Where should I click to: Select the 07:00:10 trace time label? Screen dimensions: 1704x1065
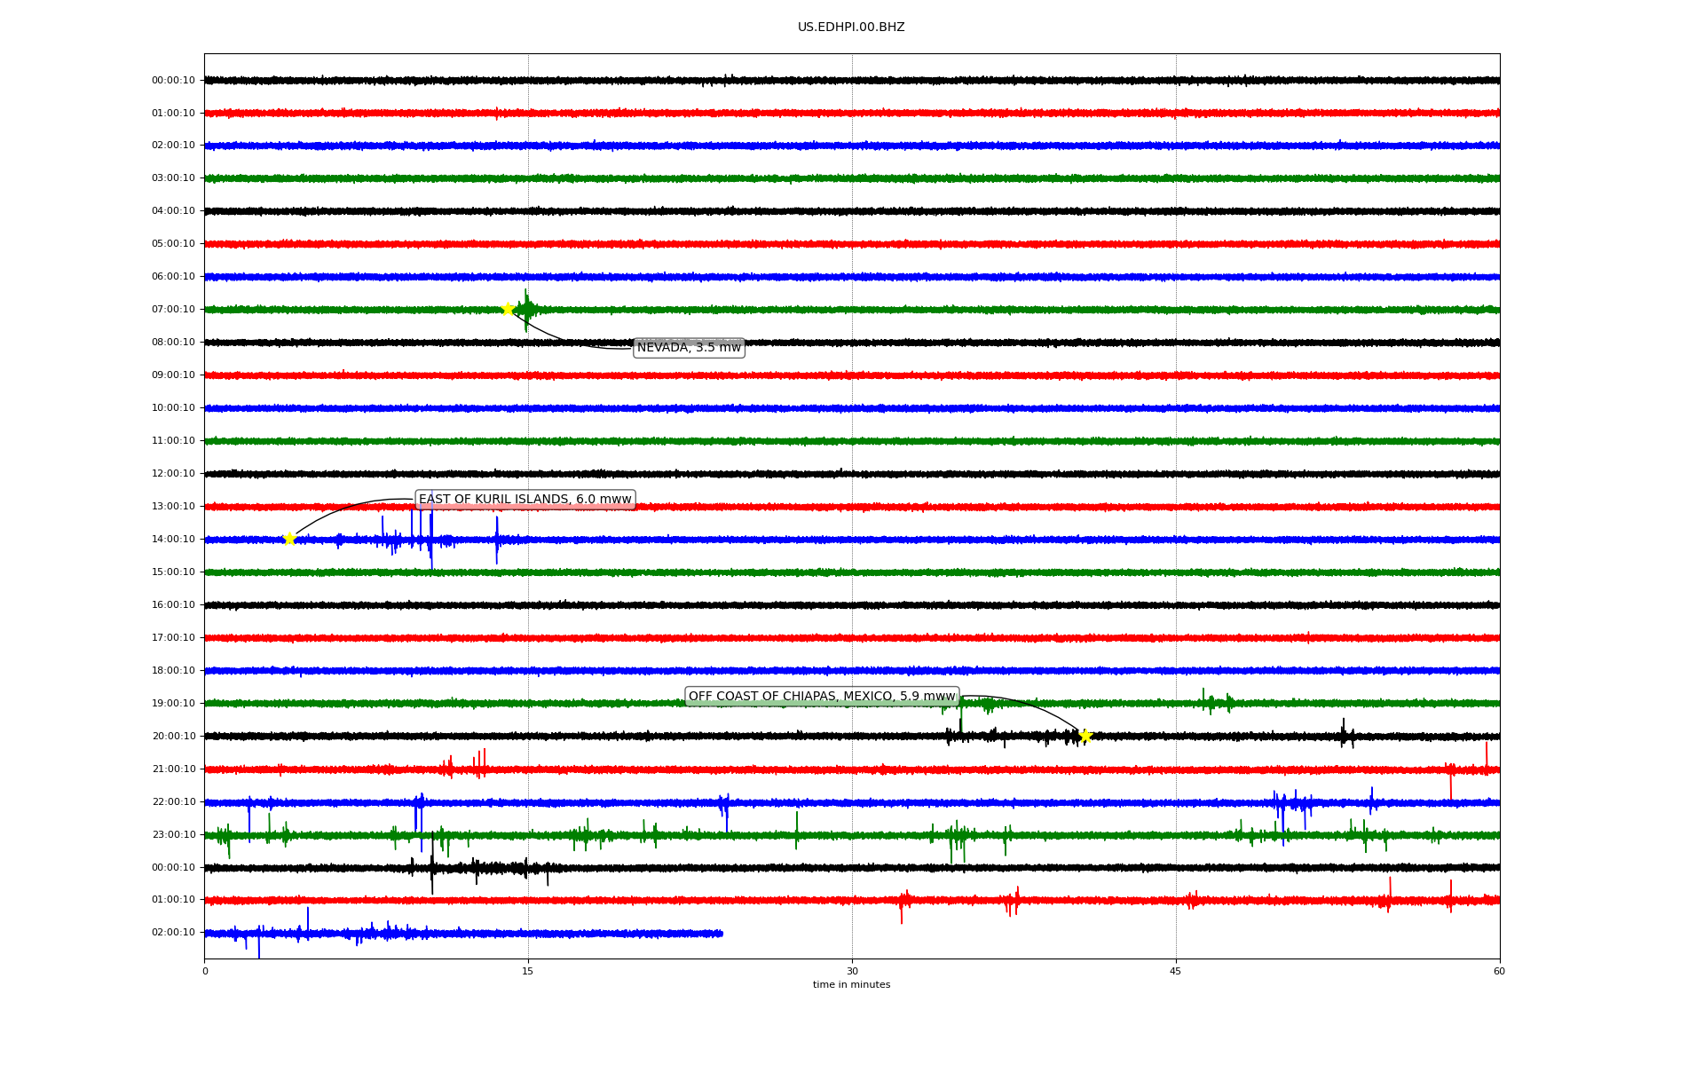[173, 310]
